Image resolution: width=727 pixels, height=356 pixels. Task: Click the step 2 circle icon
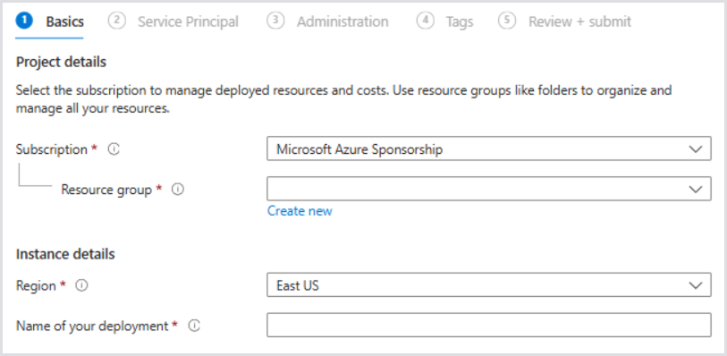[x=117, y=21]
